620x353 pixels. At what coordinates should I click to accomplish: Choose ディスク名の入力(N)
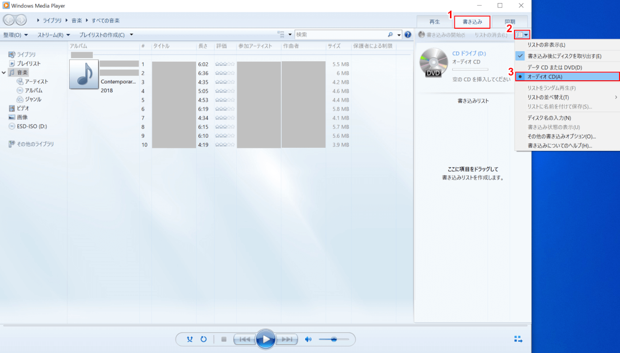pyautogui.click(x=567, y=118)
